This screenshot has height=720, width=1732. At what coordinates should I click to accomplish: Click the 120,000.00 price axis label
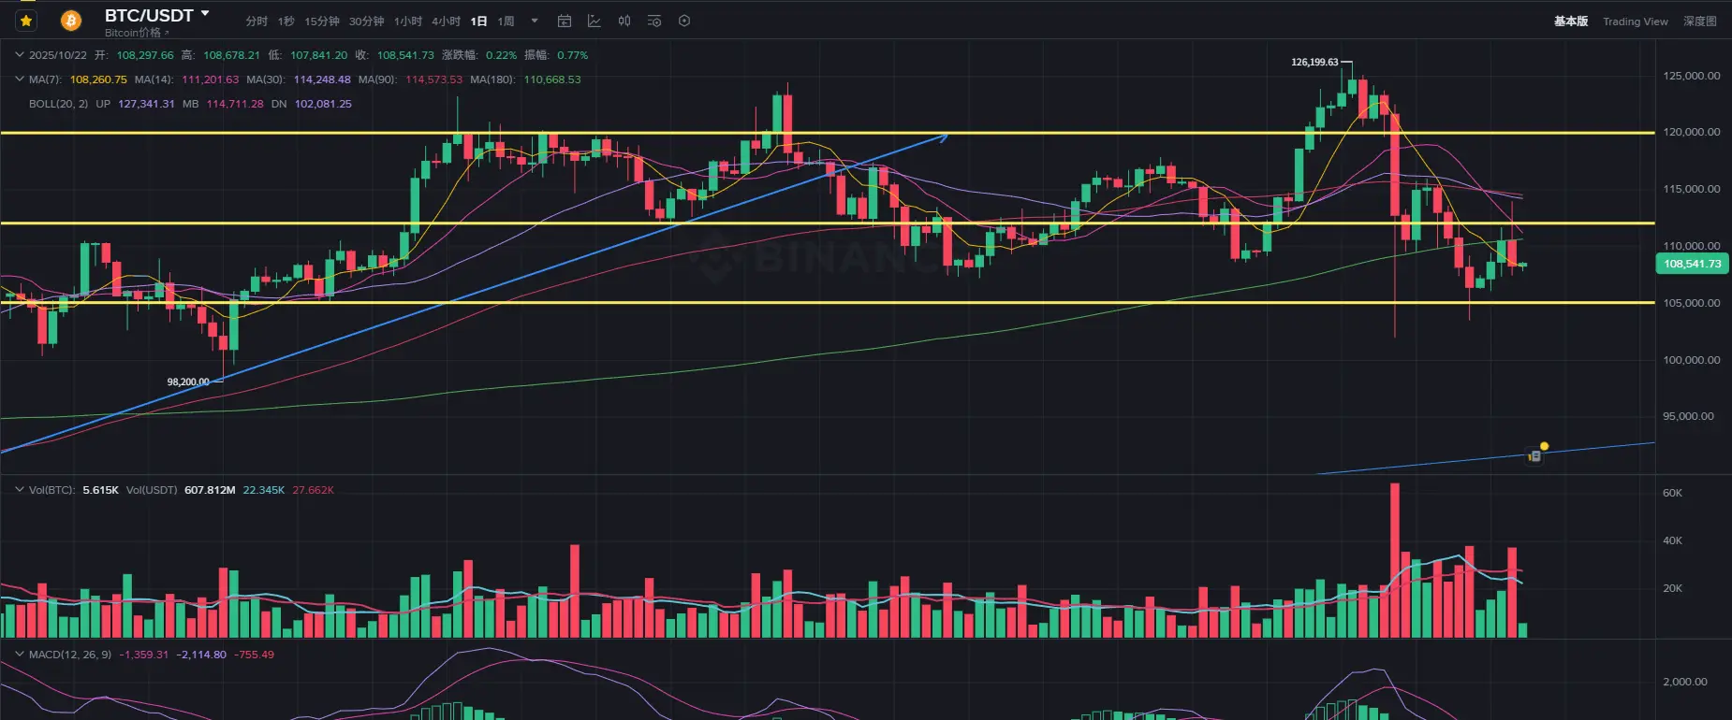pos(1692,132)
